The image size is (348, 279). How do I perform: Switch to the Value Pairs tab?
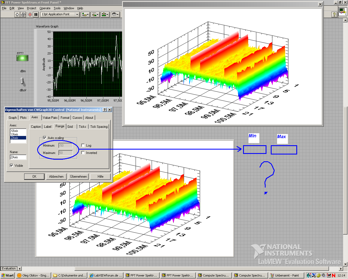point(50,118)
